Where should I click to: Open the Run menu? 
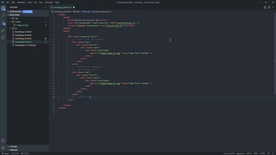click(x=41, y=3)
